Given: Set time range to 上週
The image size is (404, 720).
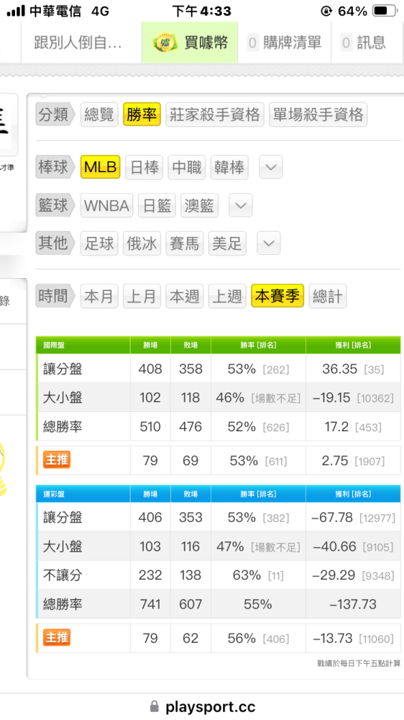Looking at the screenshot, I should coord(227,296).
